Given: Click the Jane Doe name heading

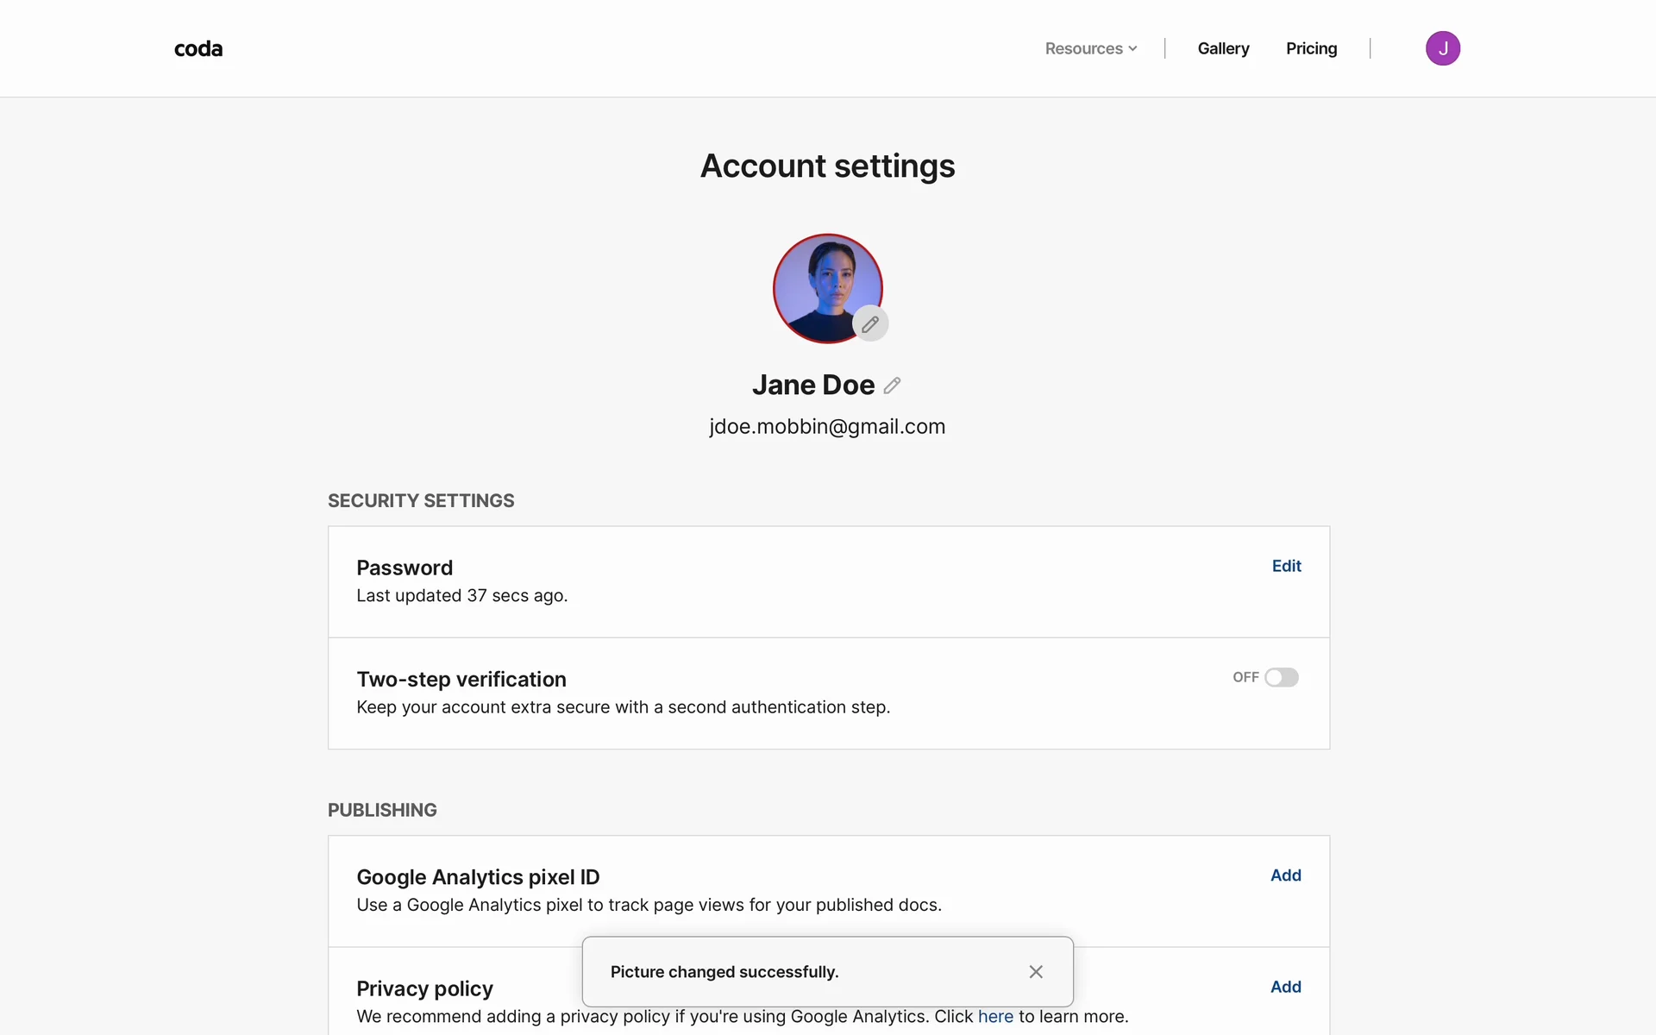Looking at the screenshot, I should pyautogui.click(x=812, y=385).
